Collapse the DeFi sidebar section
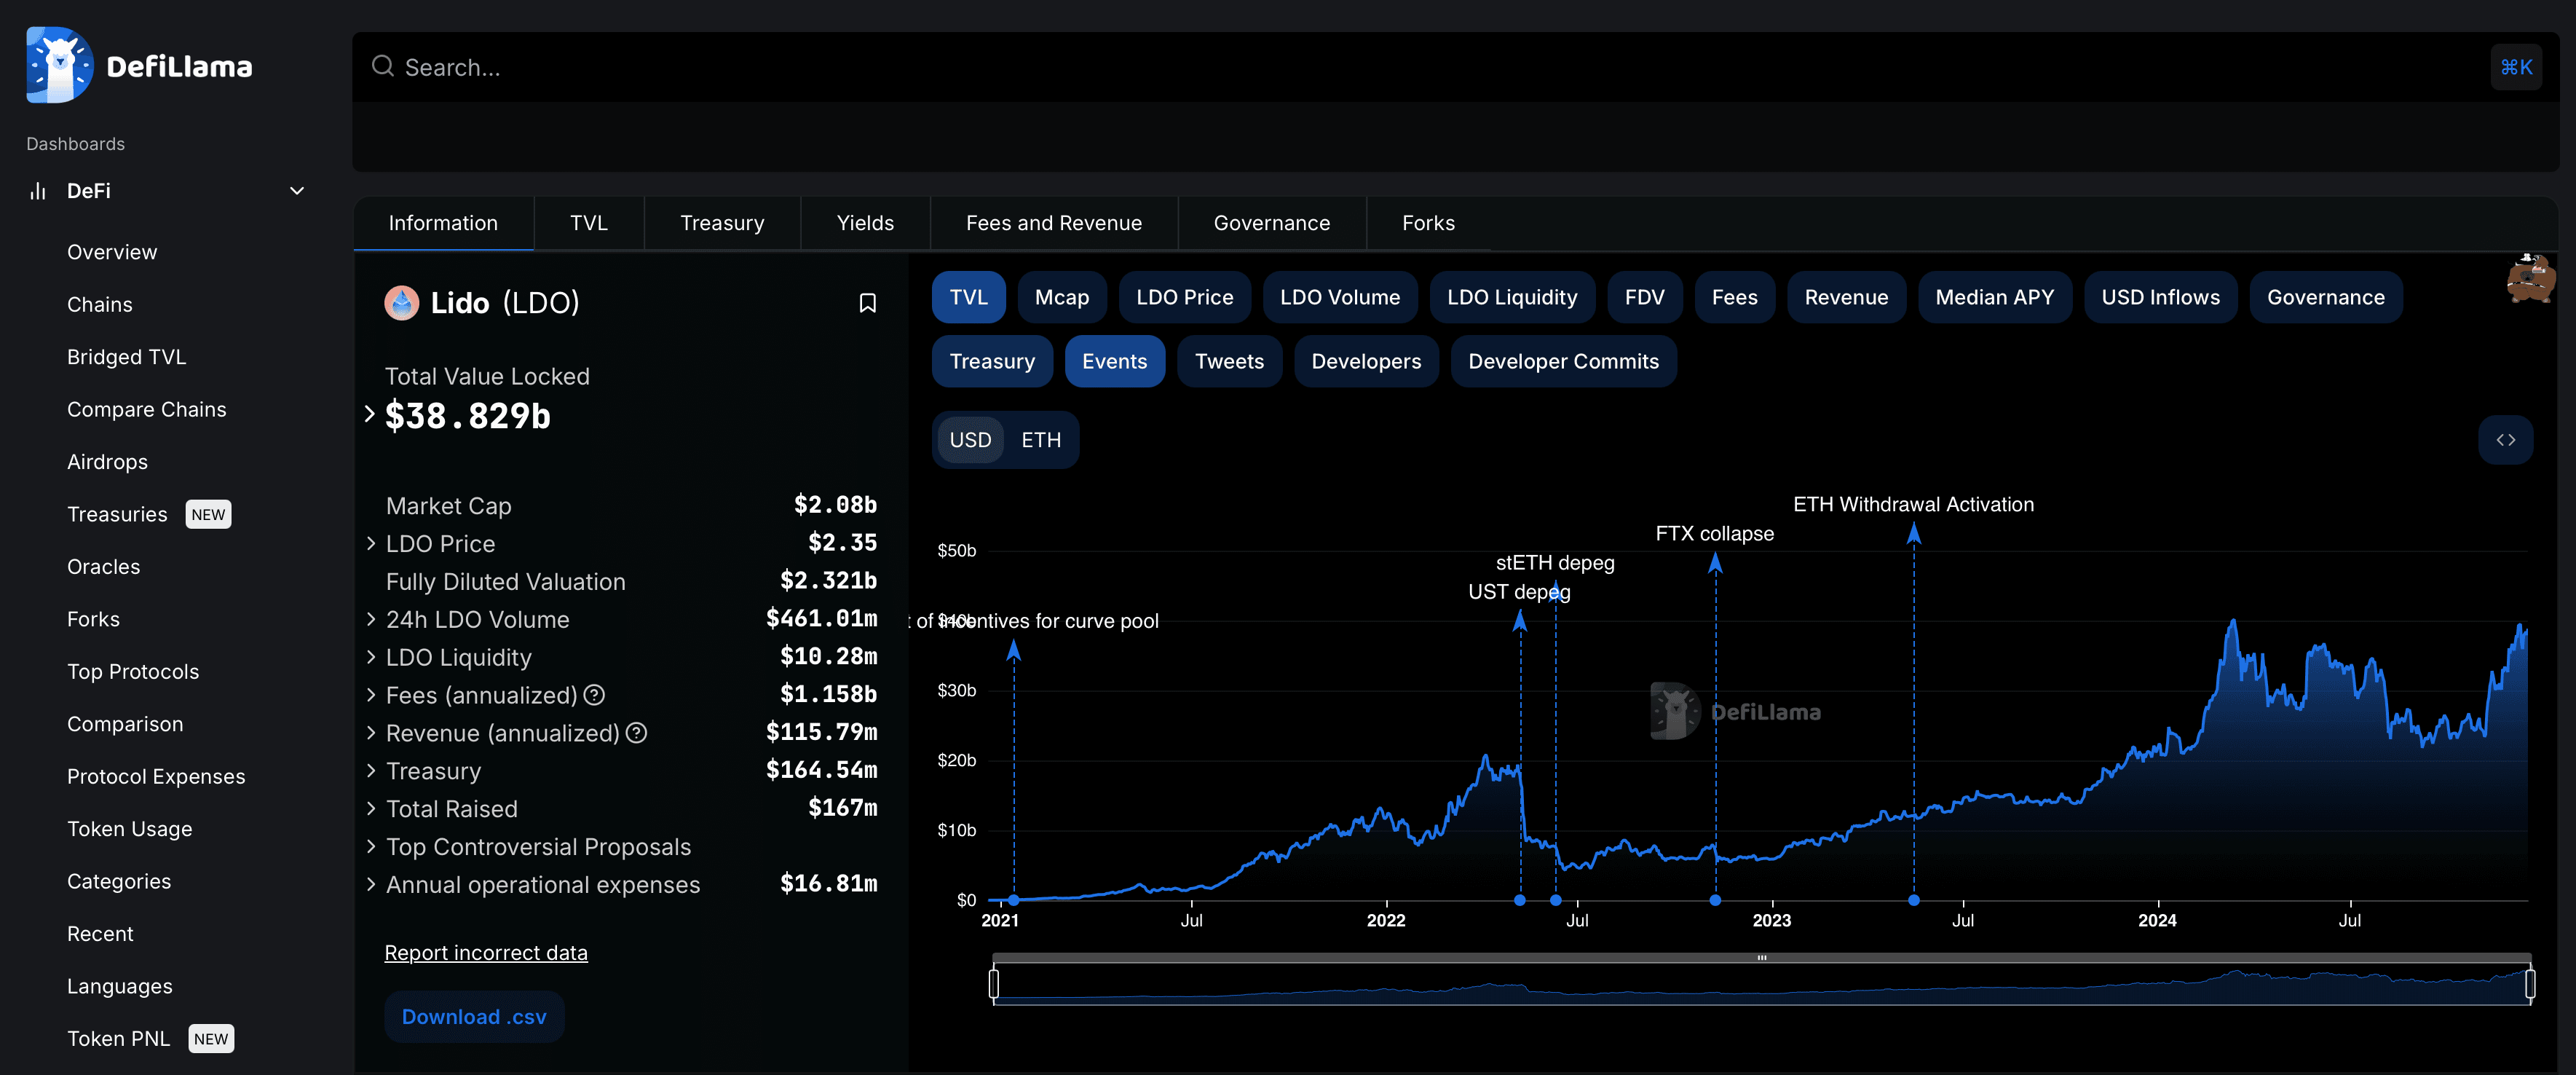2576x1075 pixels. click(x=296, y=191)
